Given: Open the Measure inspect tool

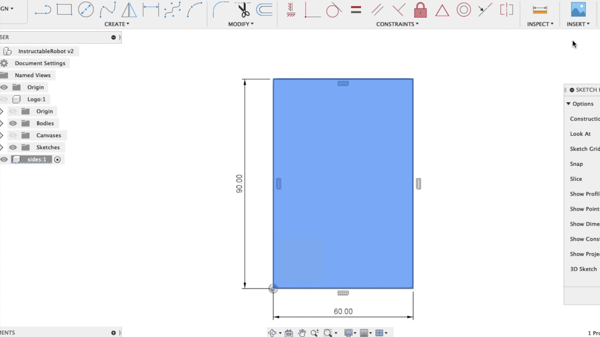Looking at the screenshot, I should click(540, 10).
